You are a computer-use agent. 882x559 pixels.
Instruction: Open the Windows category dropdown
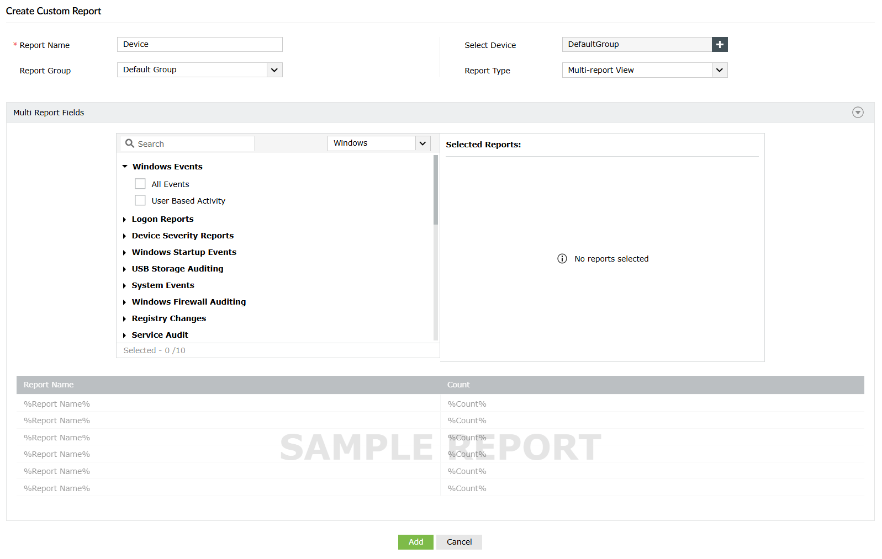point(379,143)
